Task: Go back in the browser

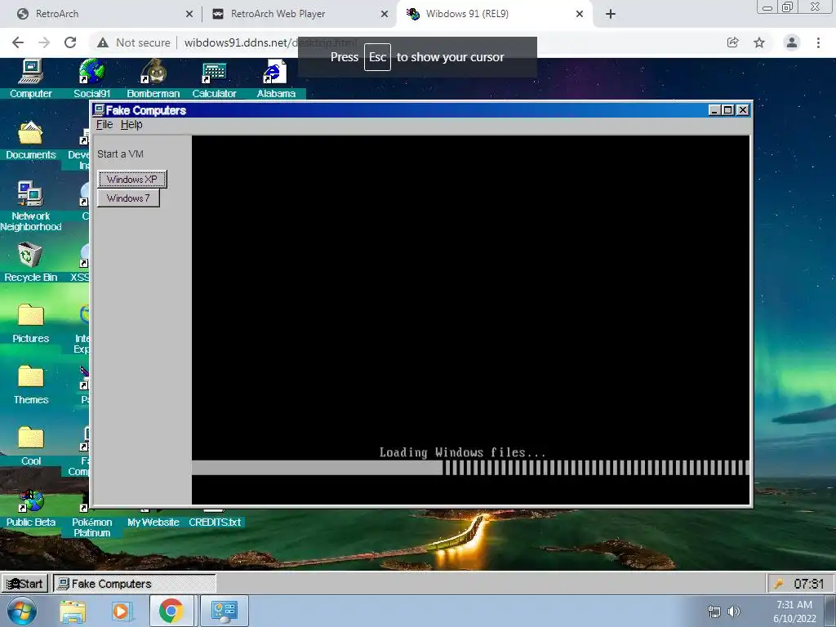Action: 18,42
